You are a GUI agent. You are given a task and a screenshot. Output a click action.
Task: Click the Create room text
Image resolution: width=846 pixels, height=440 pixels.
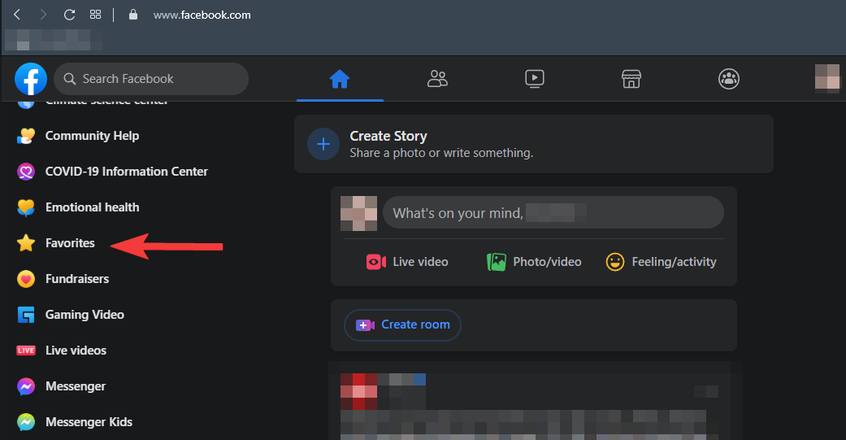point(415,325)
